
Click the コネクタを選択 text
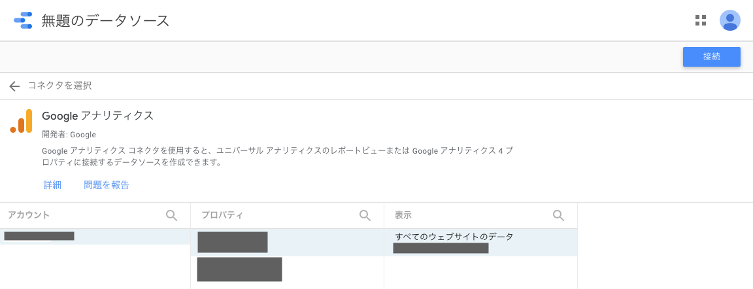coord(59,86)
